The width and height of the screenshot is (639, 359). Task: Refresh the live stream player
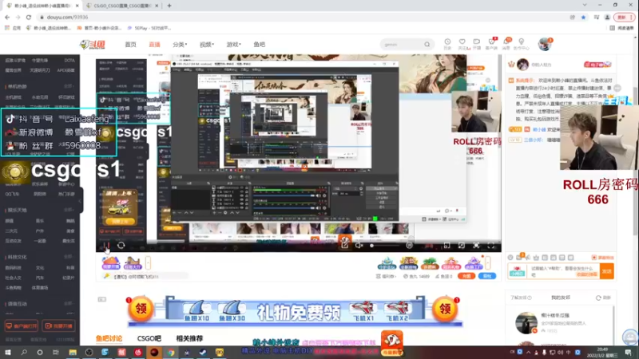pyautogui.click(x=121, y=246)
